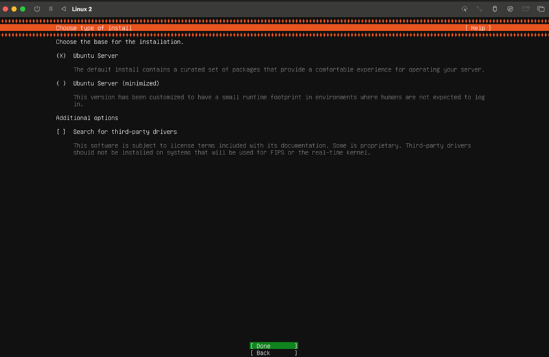The height and width of the screenshot is (357, 549).
Task: Click Search for third-party drivers label
Action: (x=125, y=132)
